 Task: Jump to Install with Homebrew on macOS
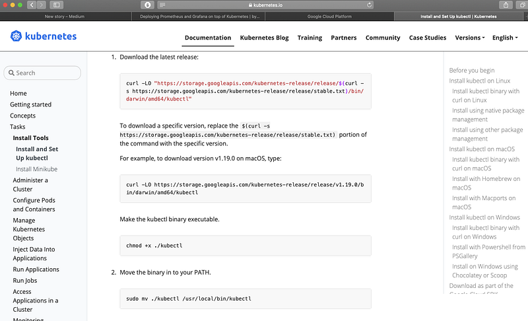(x=486, y=183)
